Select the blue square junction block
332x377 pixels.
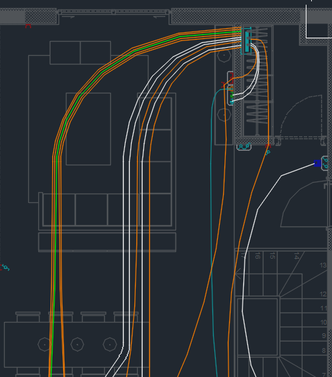tap(317, 163)
